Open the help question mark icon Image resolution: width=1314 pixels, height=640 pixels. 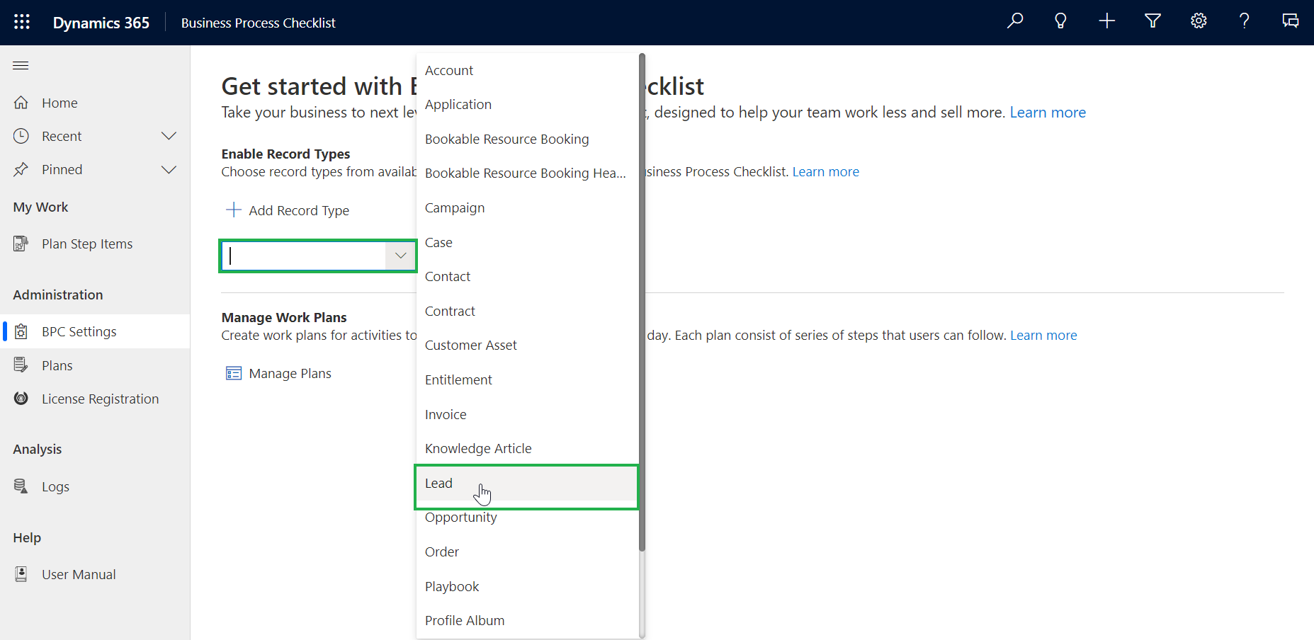coord(1245,21)
